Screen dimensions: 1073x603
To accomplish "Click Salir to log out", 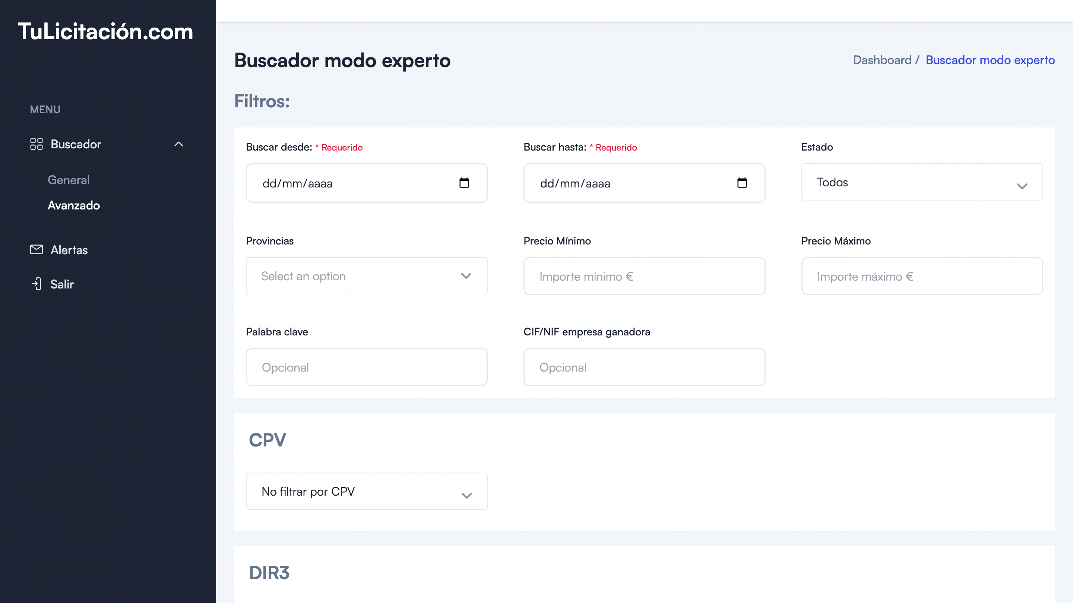I will 62,284.
